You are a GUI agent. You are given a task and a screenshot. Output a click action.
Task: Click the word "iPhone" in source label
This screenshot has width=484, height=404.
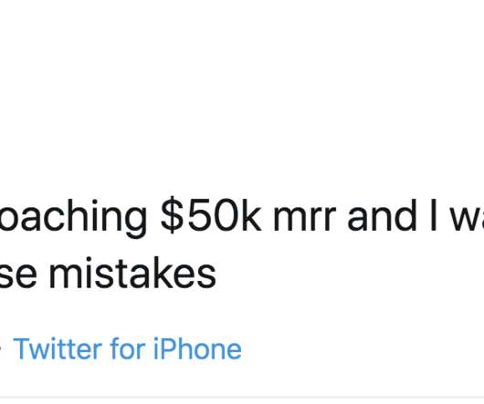coord(197,349)
